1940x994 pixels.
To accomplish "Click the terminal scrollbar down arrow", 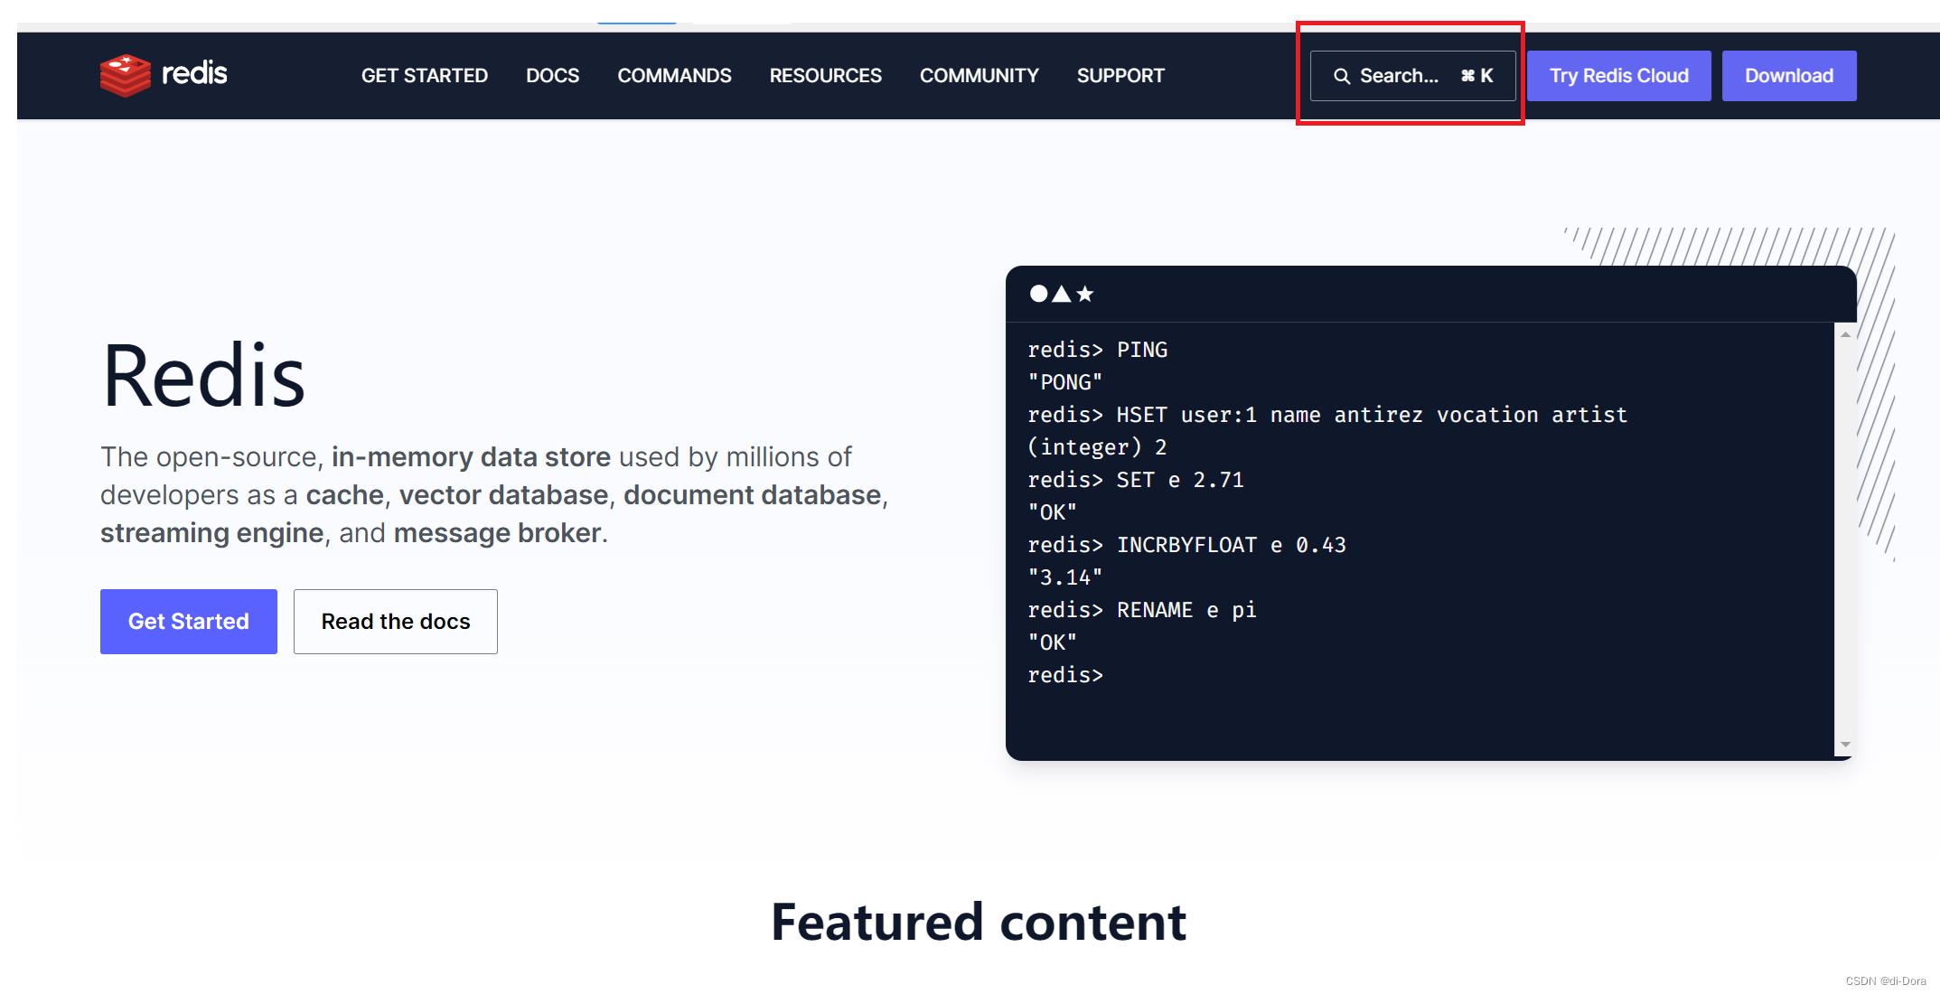I will pos(1845,745).
